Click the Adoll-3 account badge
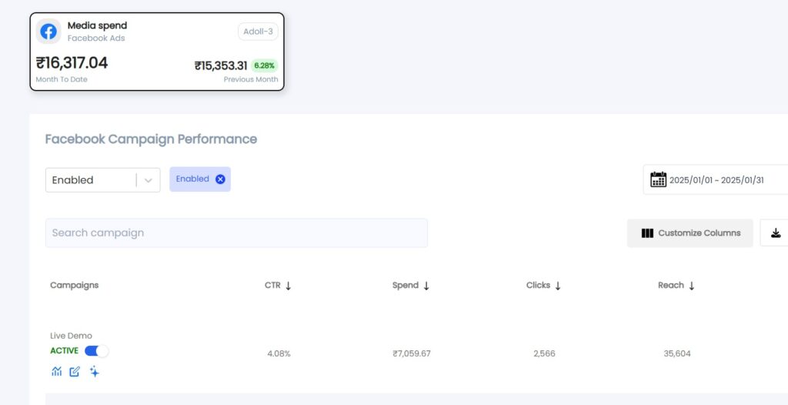 click(x=258, y=32)
